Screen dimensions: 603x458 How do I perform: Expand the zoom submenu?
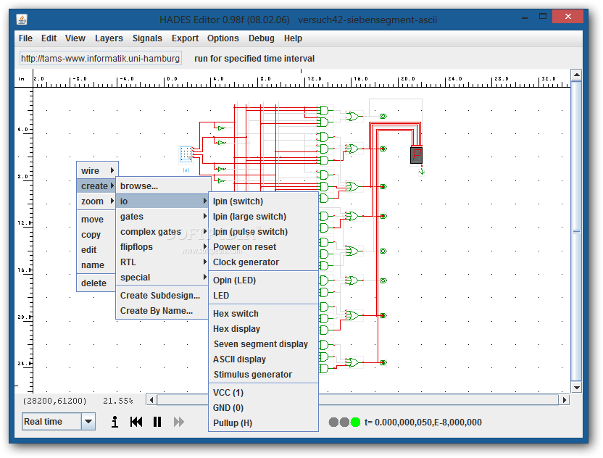tap(97, 201)
